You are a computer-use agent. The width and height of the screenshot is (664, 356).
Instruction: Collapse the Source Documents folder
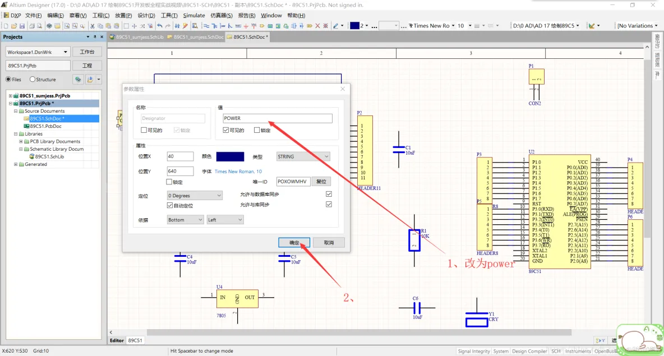[x=16, y=111]
